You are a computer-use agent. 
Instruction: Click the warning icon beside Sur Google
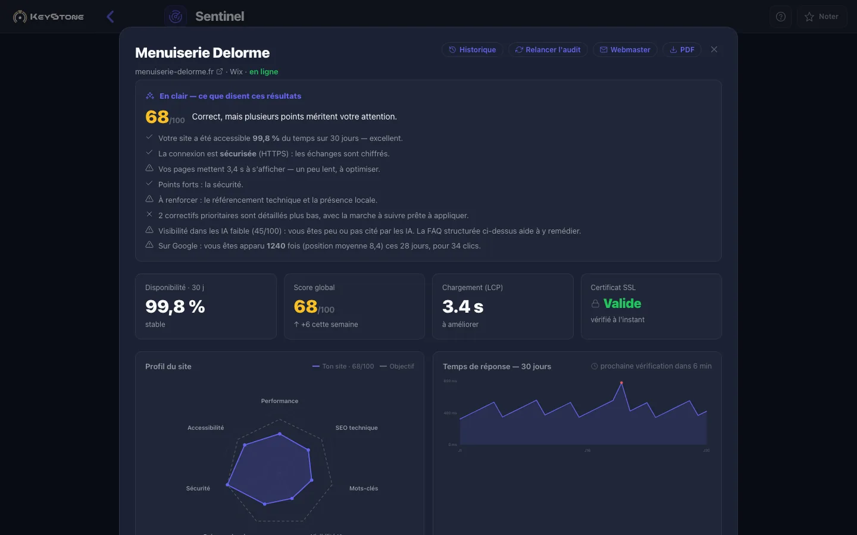pos(149,245)
